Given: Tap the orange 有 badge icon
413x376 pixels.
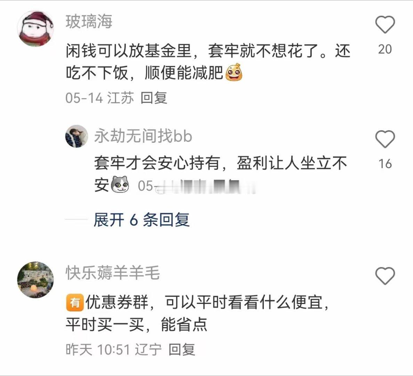Looking at the screenshot, I should tap(74, 303).
